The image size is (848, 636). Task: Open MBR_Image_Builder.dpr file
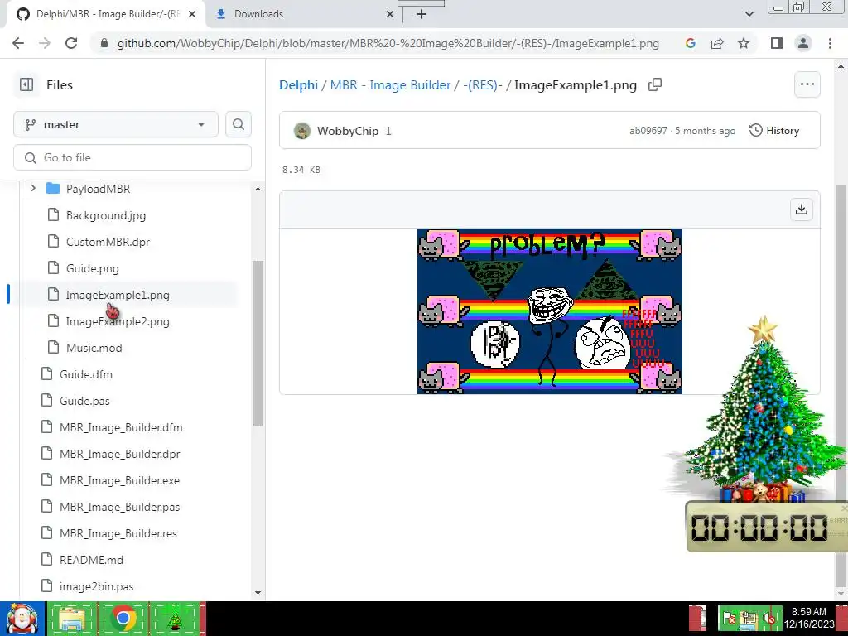[x=119, y=454]
